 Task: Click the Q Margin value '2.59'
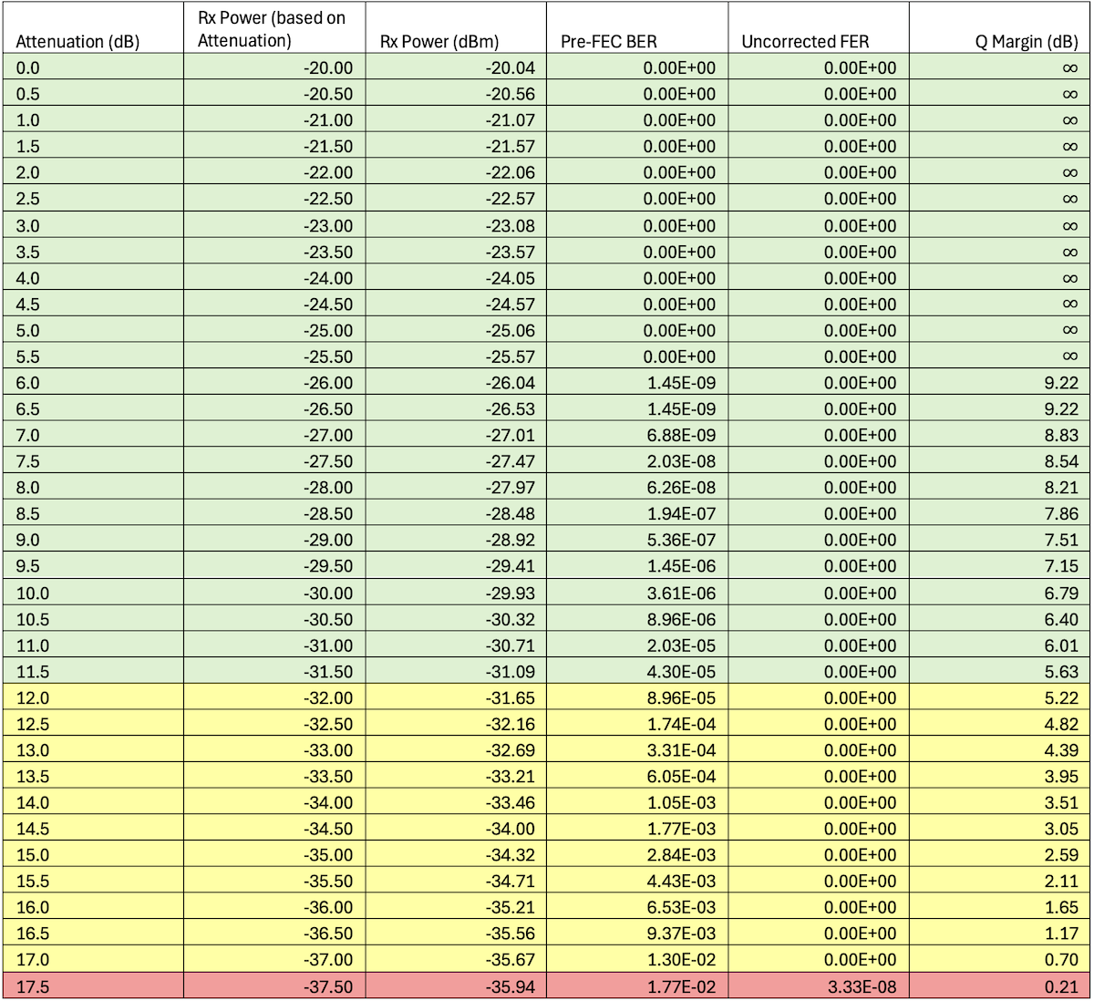pyautogui.click(x=1000, y=856)
